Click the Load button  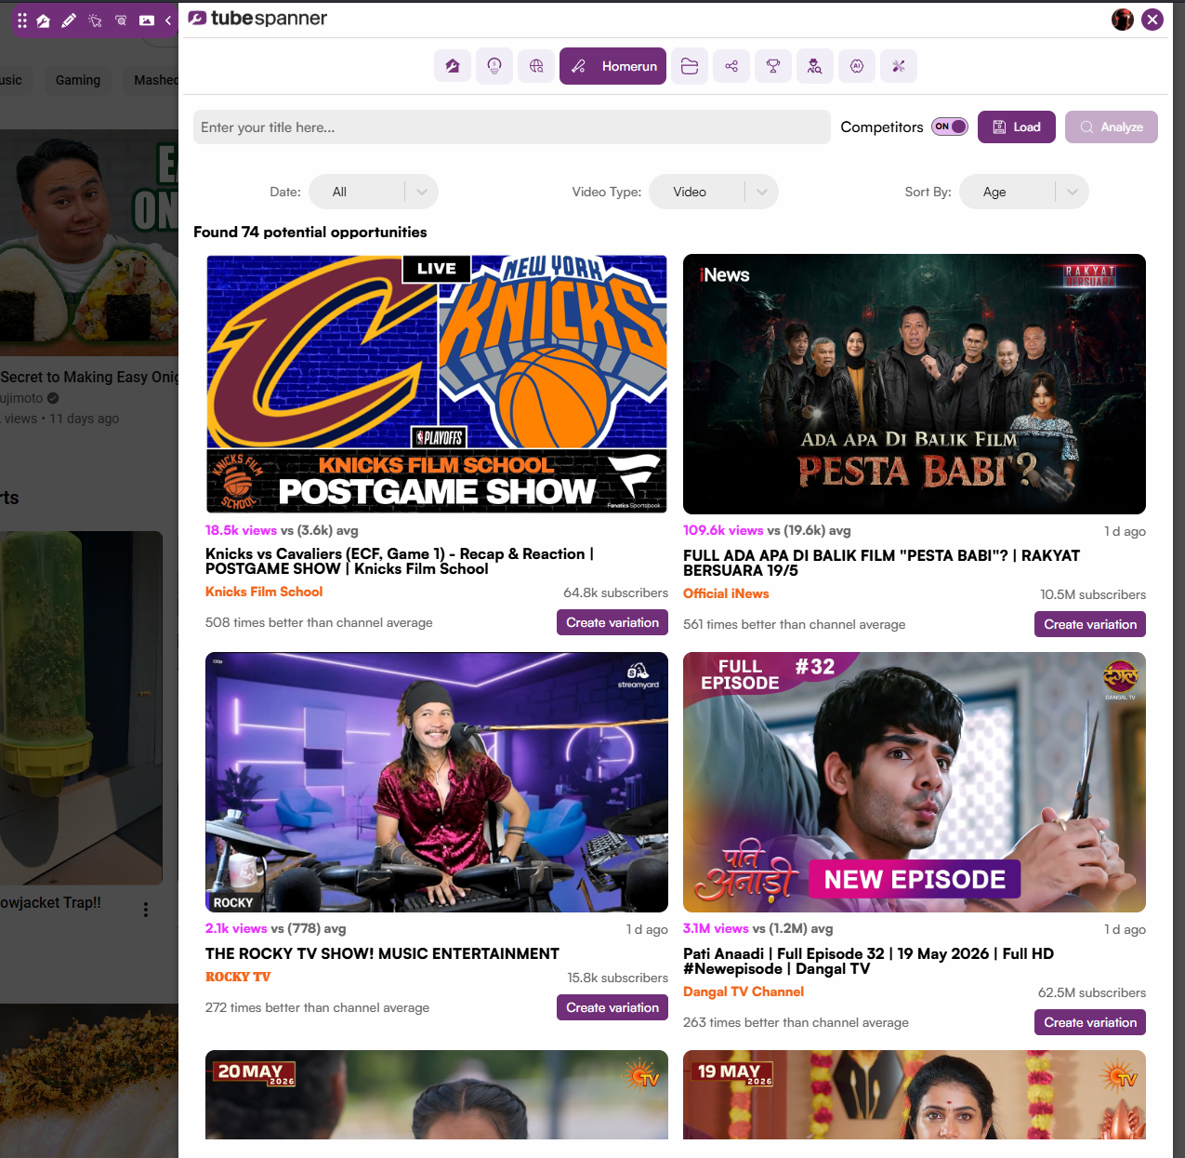pos(1017,127)
